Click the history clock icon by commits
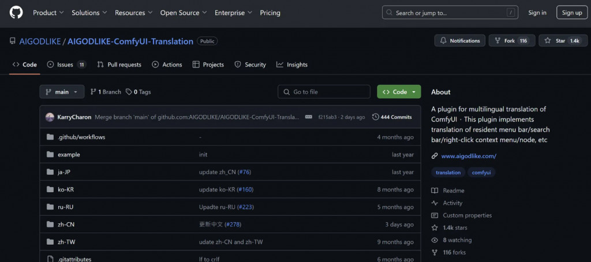This screenshot has height=262, width=591. click(375, 117)
